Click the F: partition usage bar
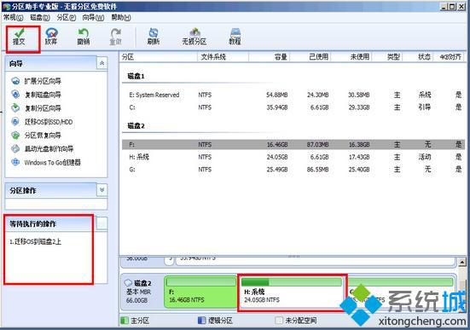This screenshot has width=470, height=330. 201,281
